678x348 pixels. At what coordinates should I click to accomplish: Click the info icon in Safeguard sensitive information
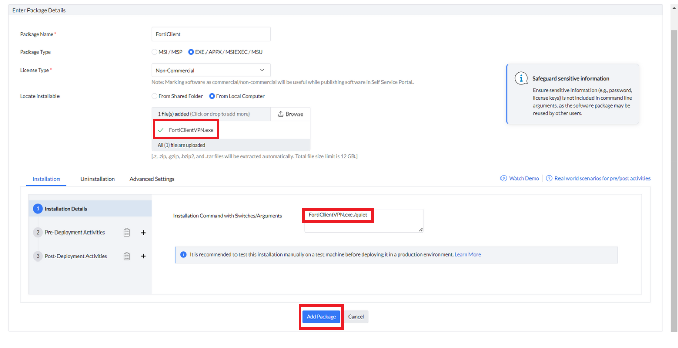(521, 78)
